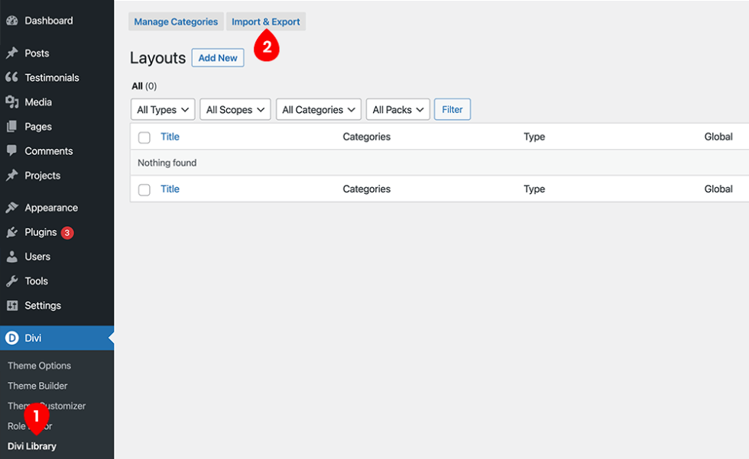Expand the All Scopes dropdown
749x459 pixels.
[x=235, y=110]
